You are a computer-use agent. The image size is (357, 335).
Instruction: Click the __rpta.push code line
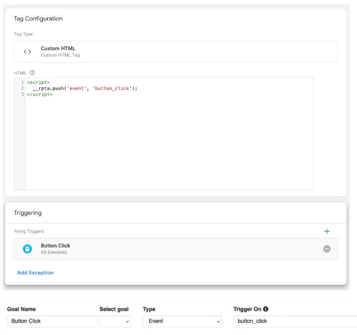pyautogui.click(x=85, y=88)
